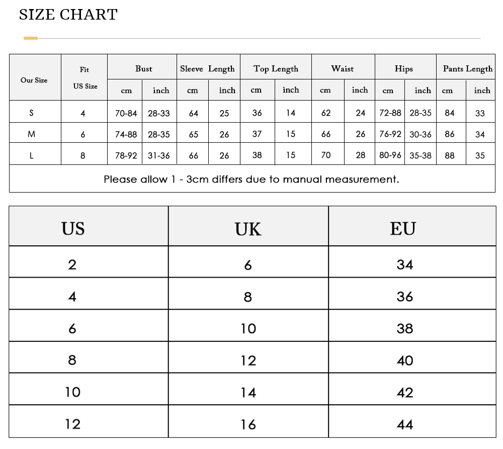Select the Top Length header
This screenshot has width=503, height=449.
[276, 69]
